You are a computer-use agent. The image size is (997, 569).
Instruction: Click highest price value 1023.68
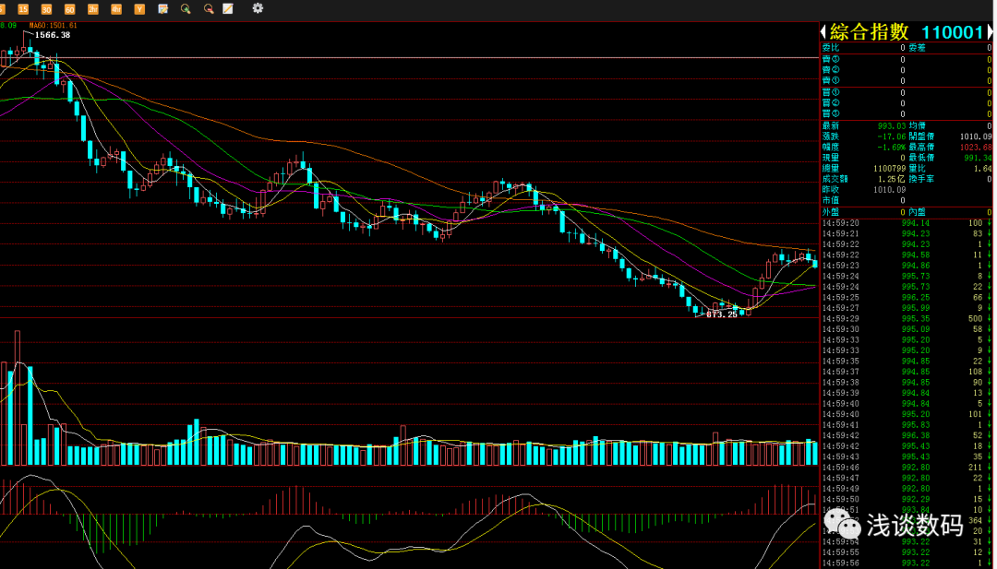(x=976, y=148)
